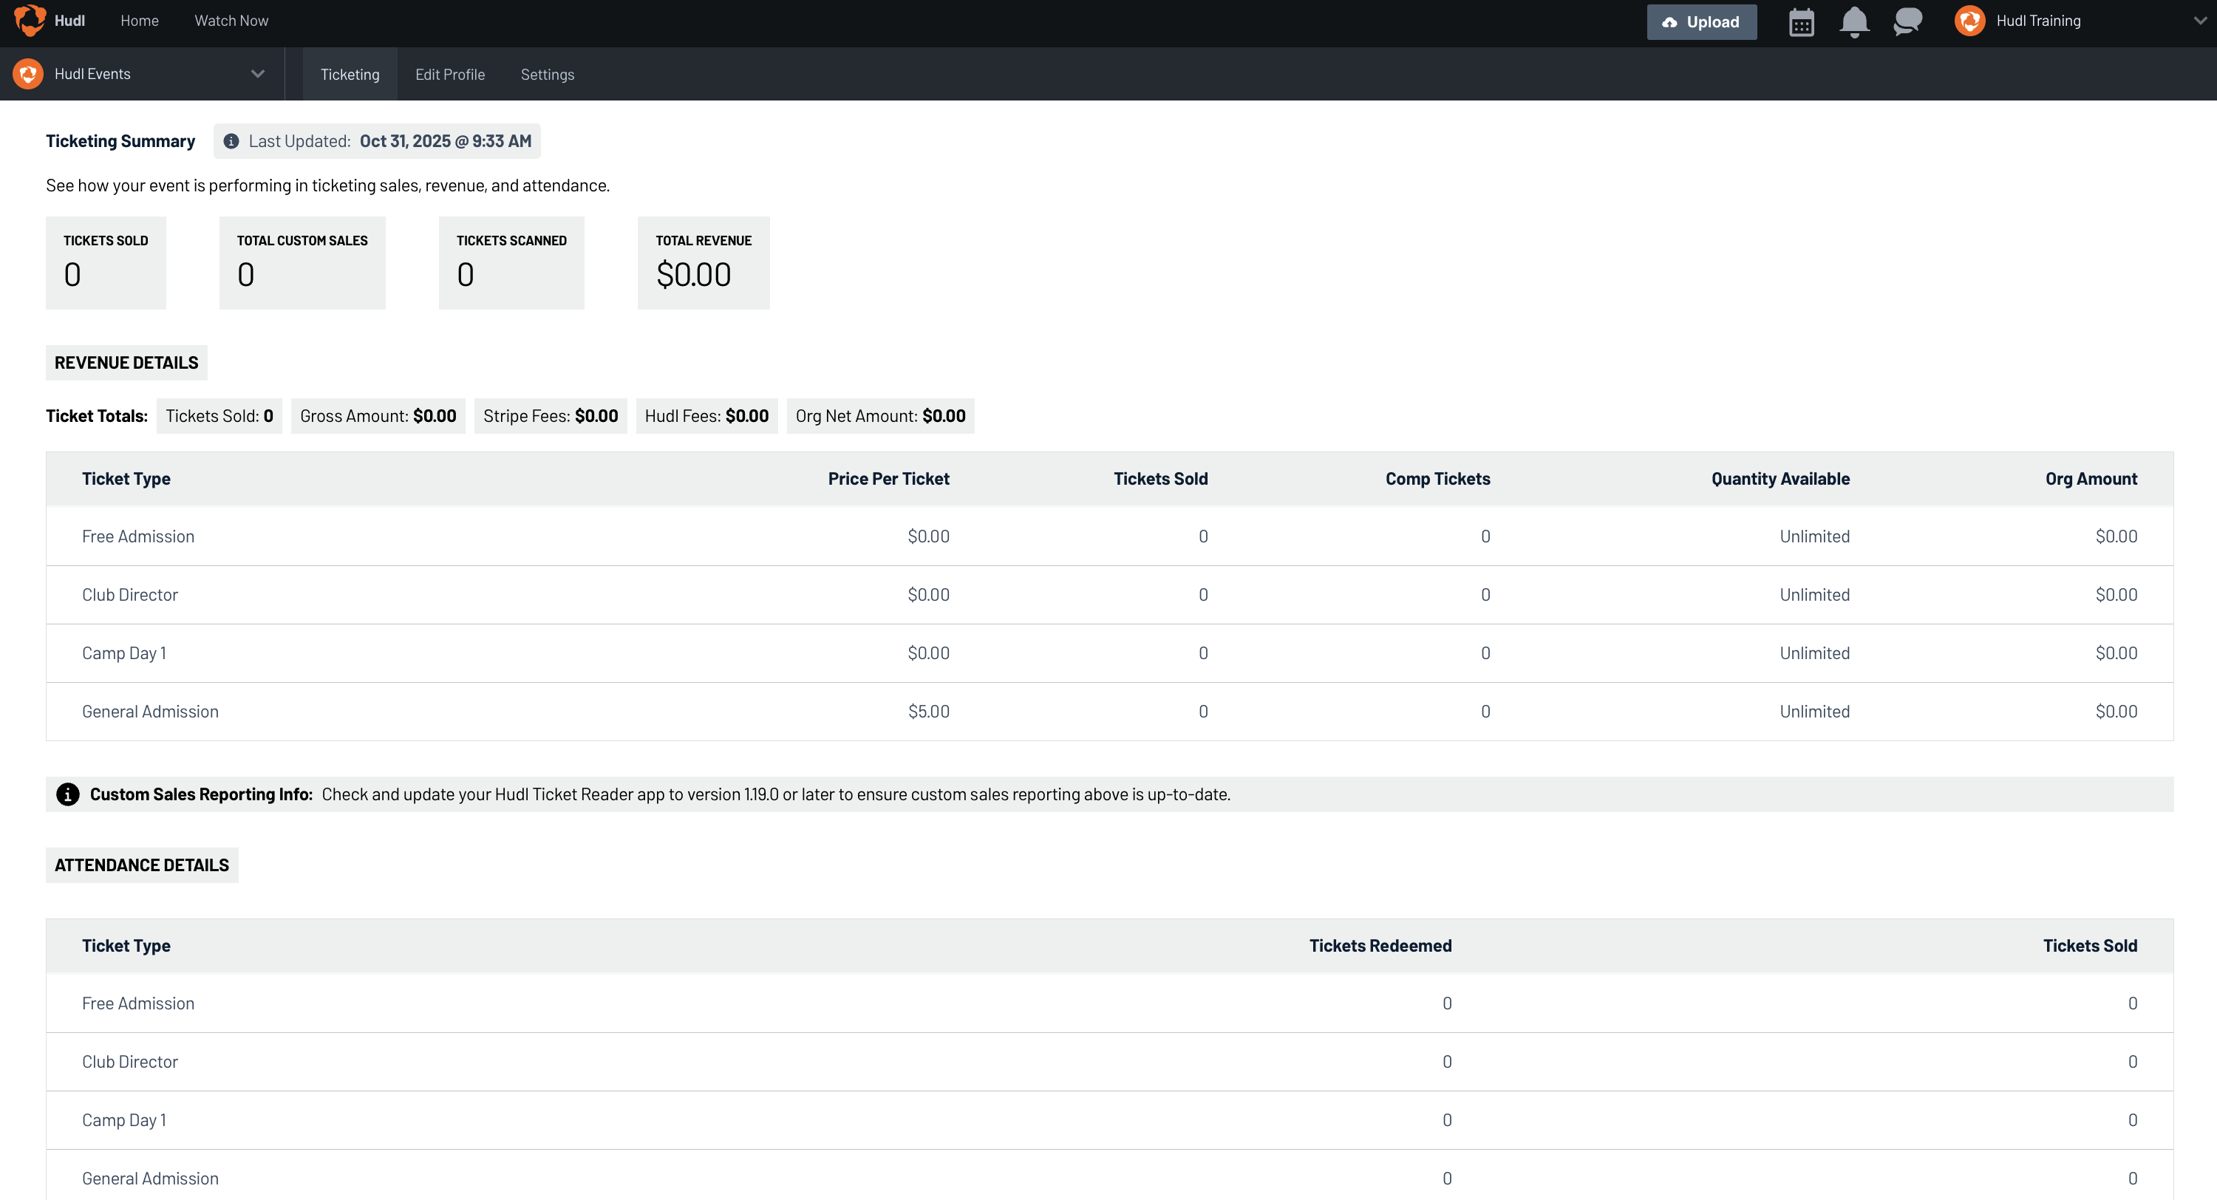Click the Stripe Fees total chip
2217x1200 pixels.
point(550,416)
